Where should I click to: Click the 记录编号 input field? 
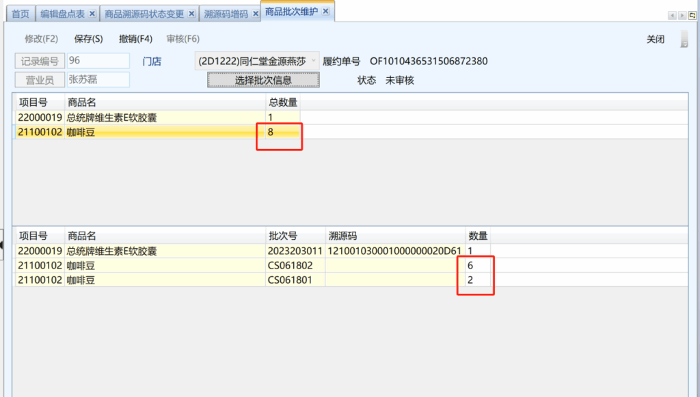click(98, 61)
